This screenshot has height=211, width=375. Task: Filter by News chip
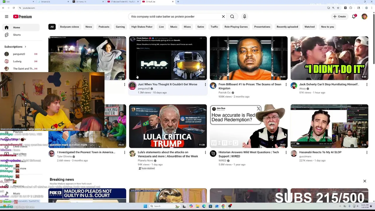tap(89, 27)
